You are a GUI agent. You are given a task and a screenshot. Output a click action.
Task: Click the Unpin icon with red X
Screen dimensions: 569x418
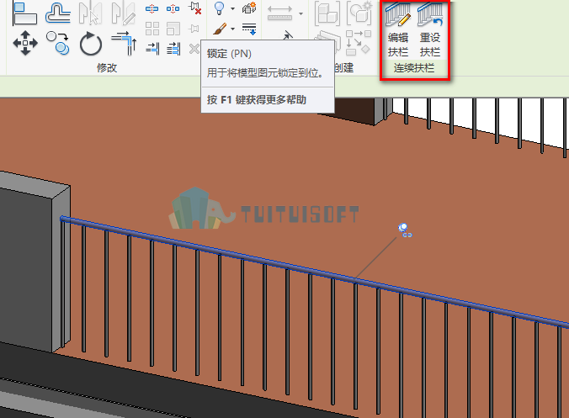click(195, 8)
